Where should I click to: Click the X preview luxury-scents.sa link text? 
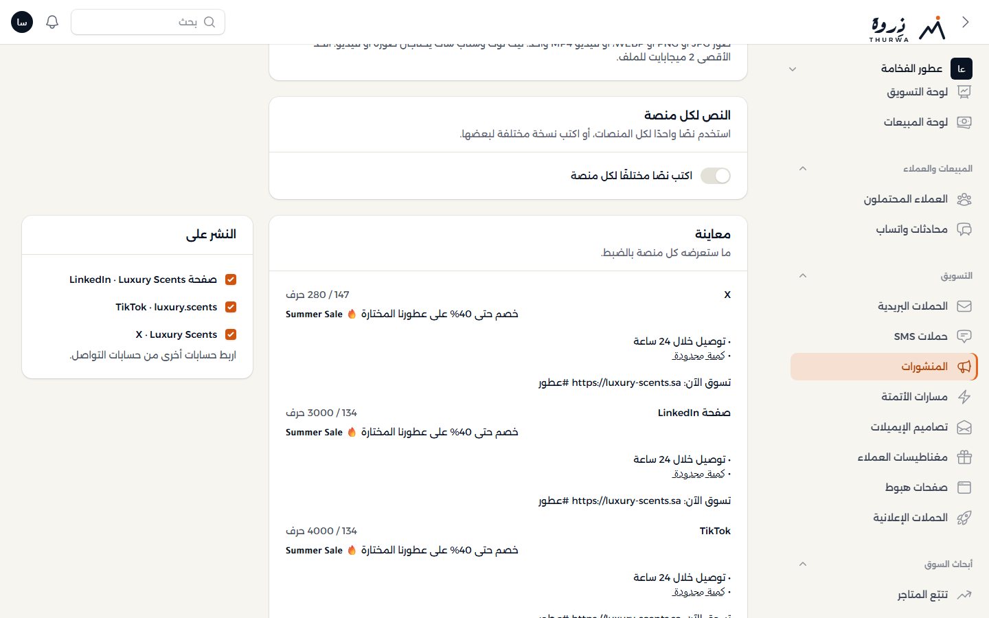pos(626,383)
